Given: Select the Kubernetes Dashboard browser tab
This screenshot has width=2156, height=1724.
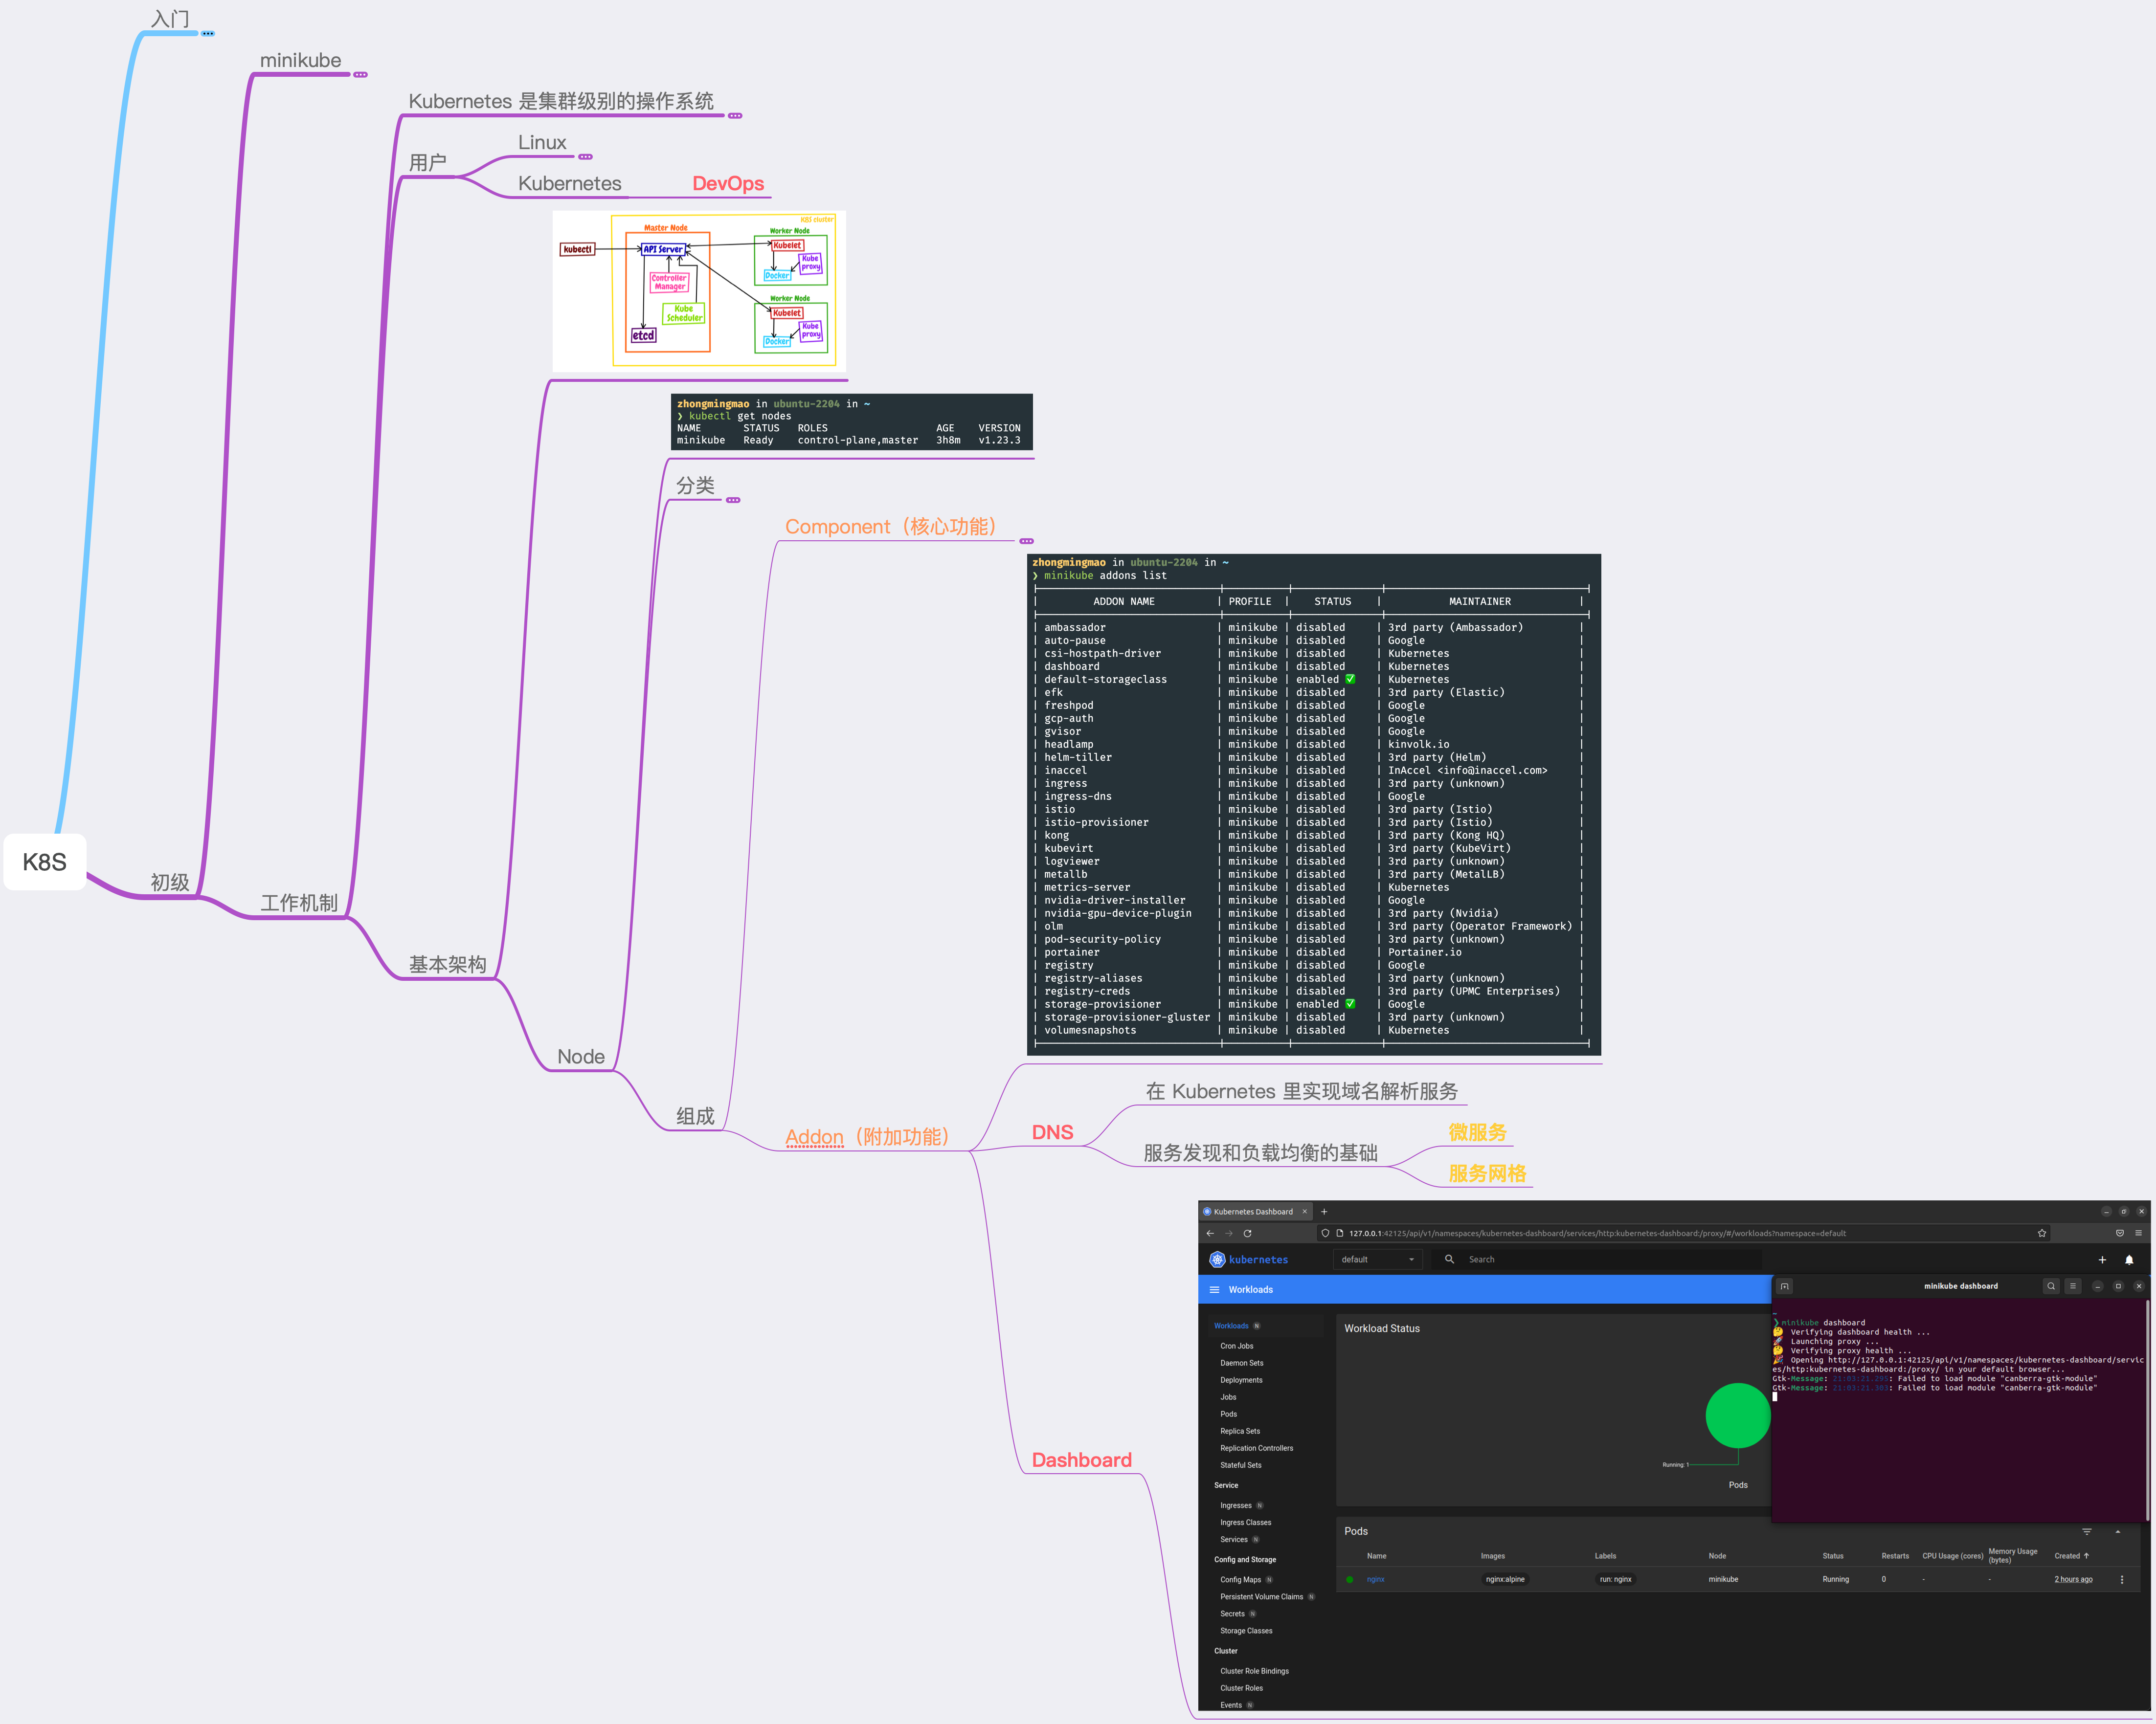Looking at the screenshot, I should click(1252, 1211).
